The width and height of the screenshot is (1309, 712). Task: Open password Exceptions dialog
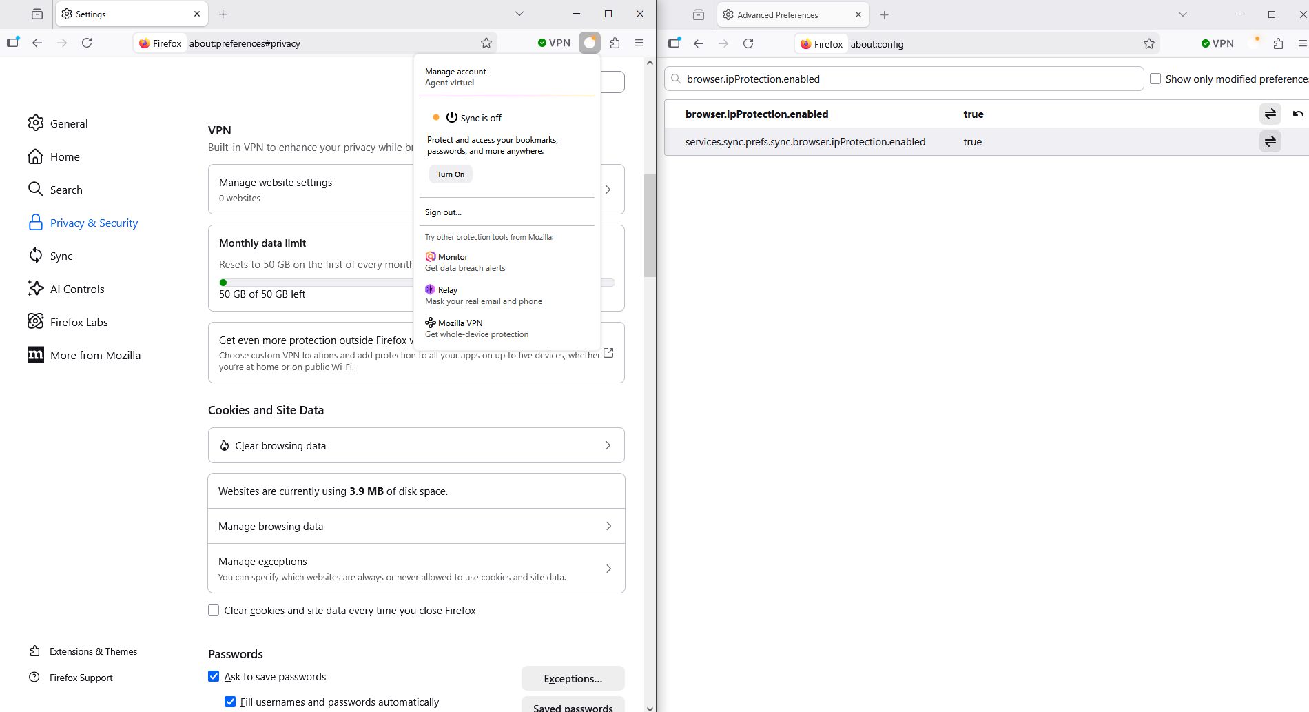click(573, 678)
